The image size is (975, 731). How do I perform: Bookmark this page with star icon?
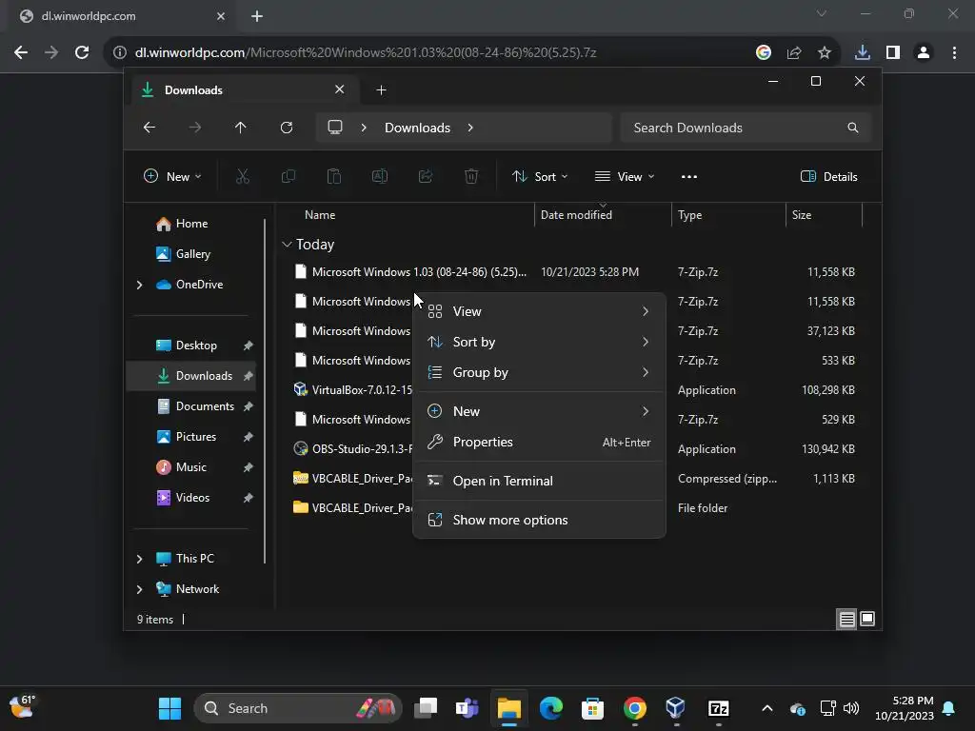(824, 52)
